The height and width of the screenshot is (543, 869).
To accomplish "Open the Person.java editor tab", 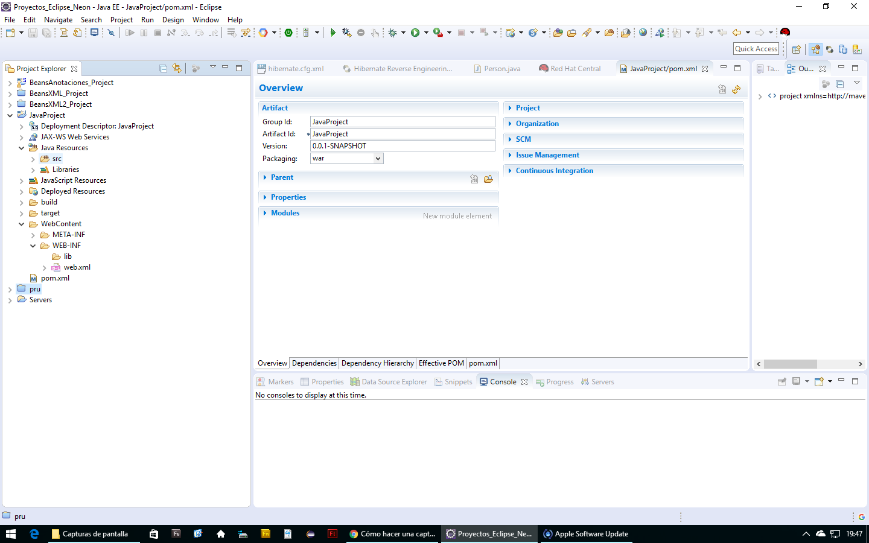I will point(497,69).
